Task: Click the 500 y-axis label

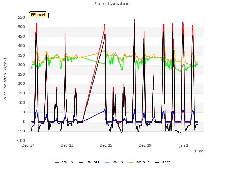Action: pos(21,27)
